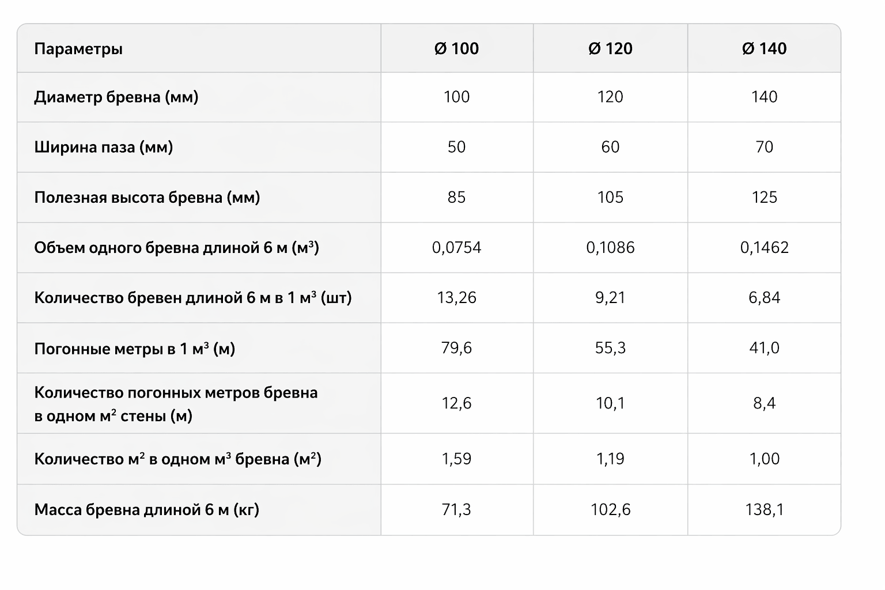Click the 41,0 running meters cell
The width and height of the screenshot is (885, 590).
[x=764, y=348]
